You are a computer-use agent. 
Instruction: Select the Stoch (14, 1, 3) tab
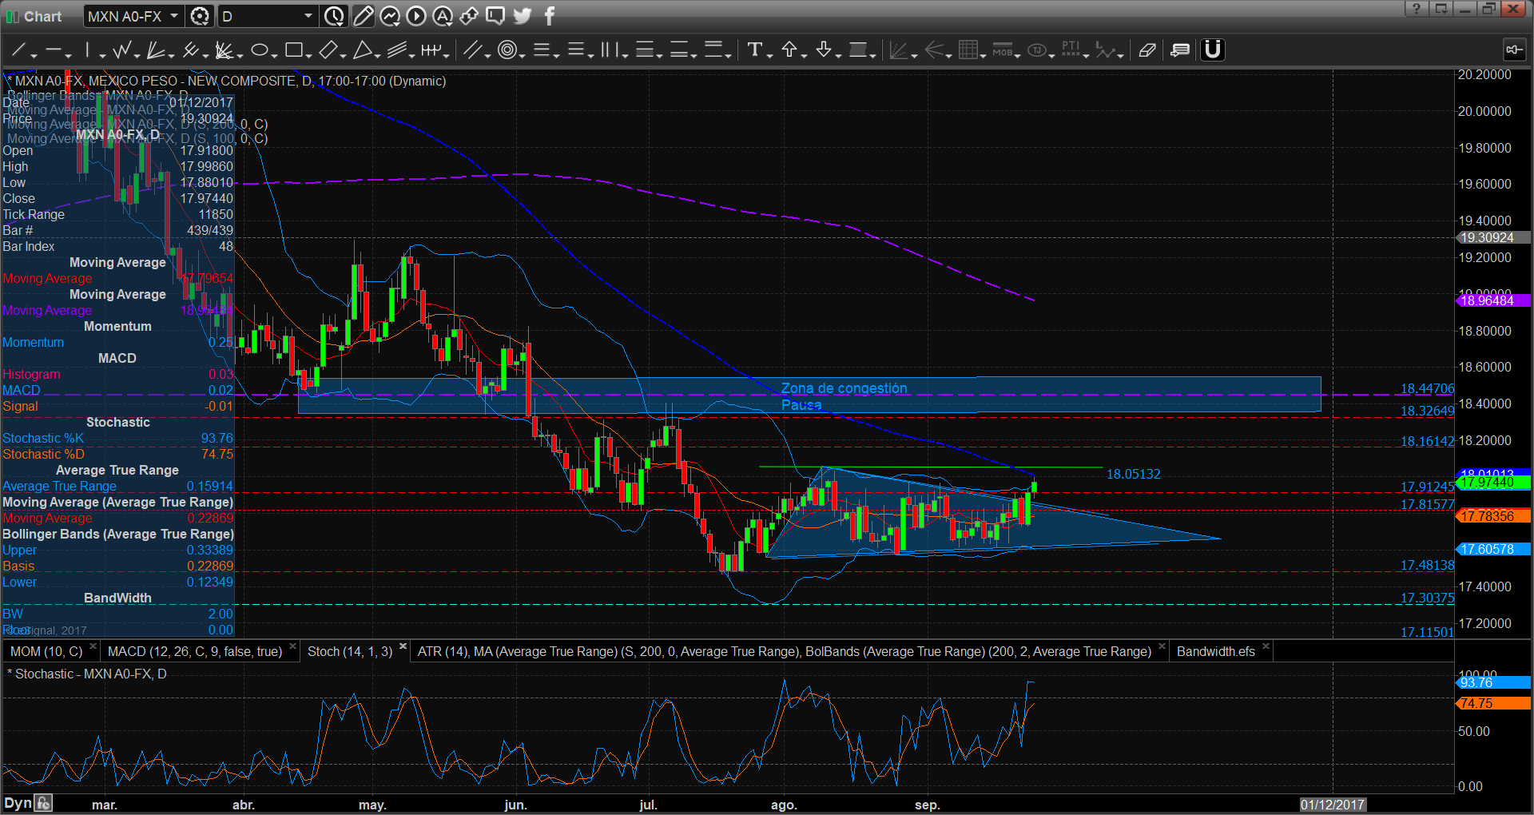click(x=350, y=651)
